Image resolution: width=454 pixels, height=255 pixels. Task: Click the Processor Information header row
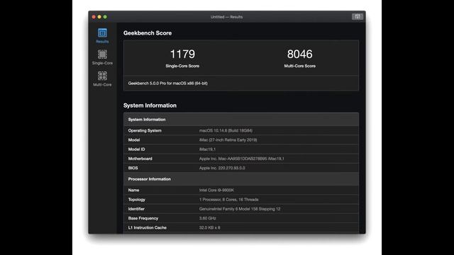click(241, 179)
